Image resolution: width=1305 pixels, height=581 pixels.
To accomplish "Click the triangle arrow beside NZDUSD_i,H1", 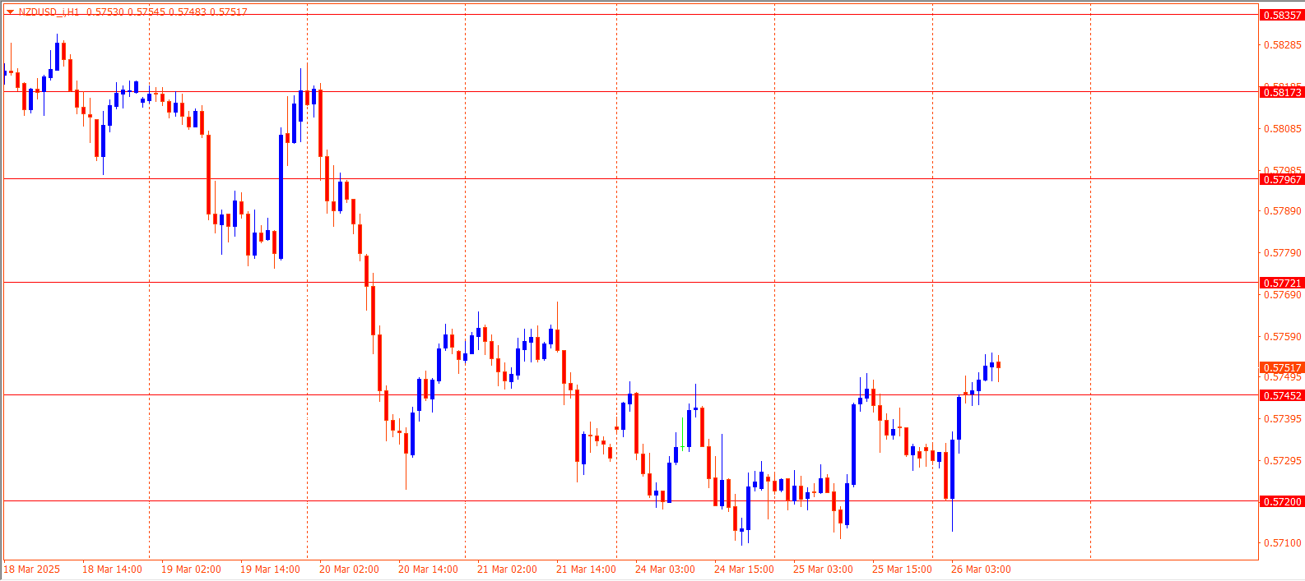I will [10, 12].
